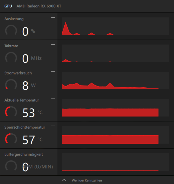Click the Sperrschichttemperatur graph
This screenshot has width=174, height=184.
pos(115,135)
